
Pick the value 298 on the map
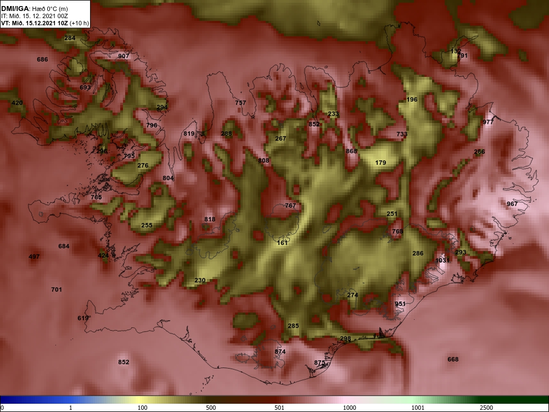(x=345, y=339)
